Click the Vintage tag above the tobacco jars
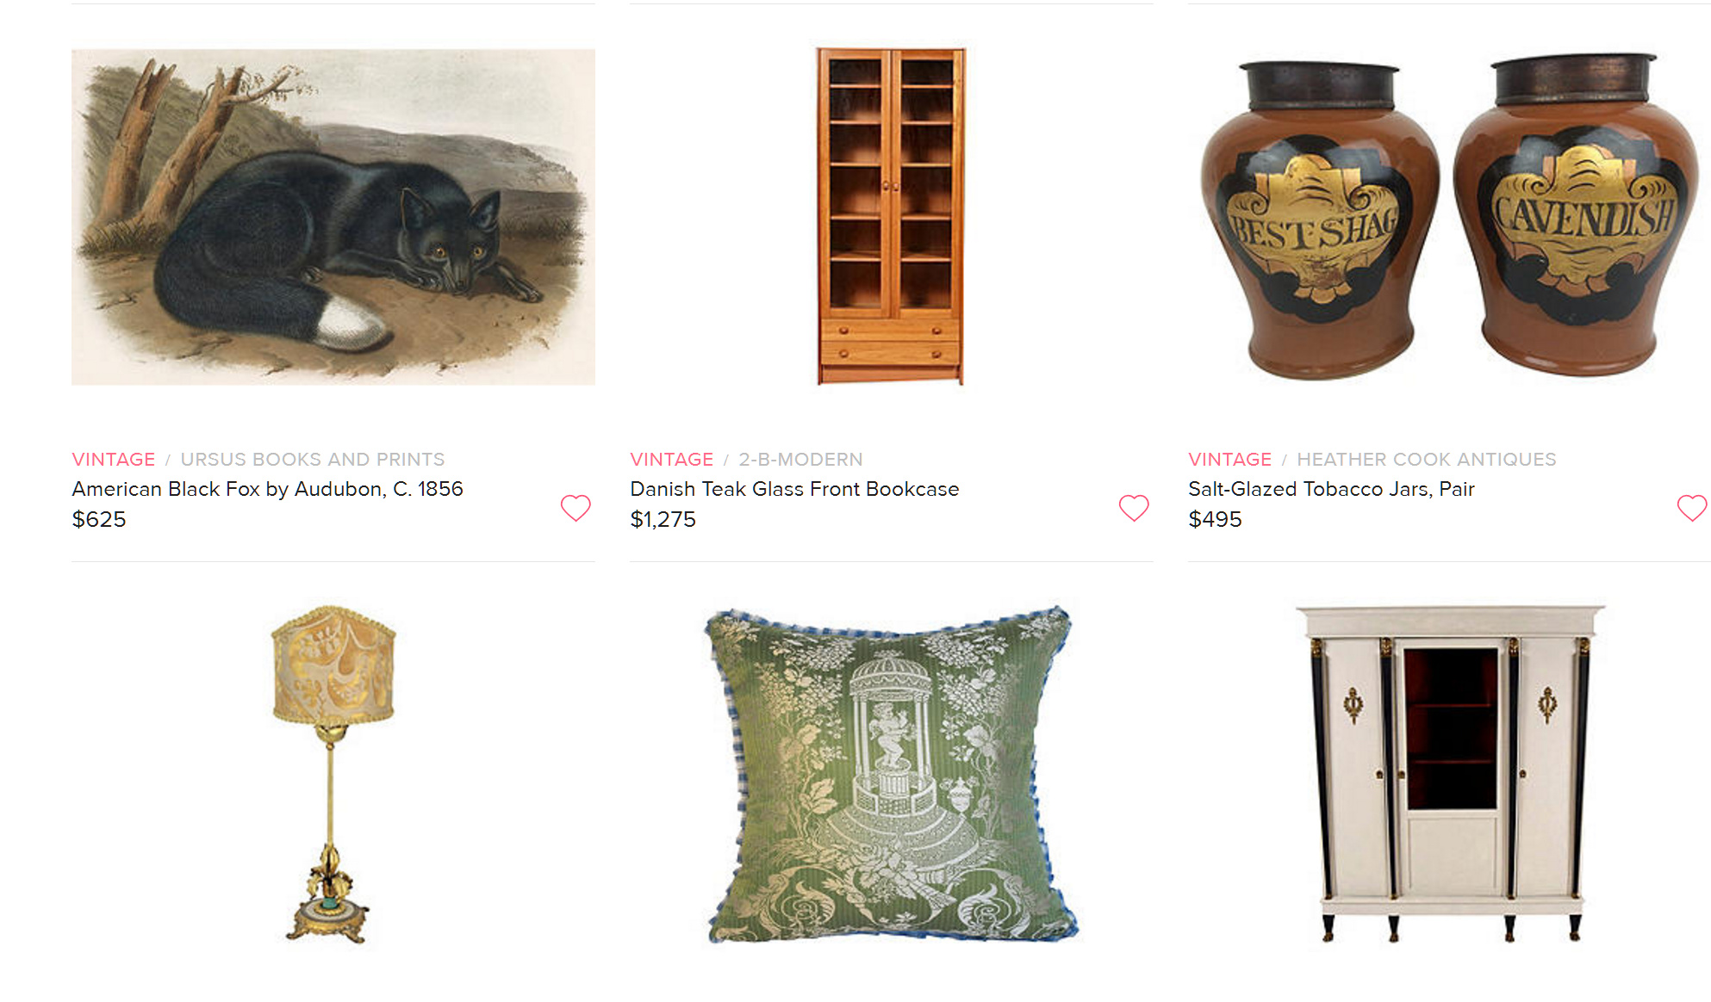The width and height of the screenshot is (1711, 1002). [1230, 460]
